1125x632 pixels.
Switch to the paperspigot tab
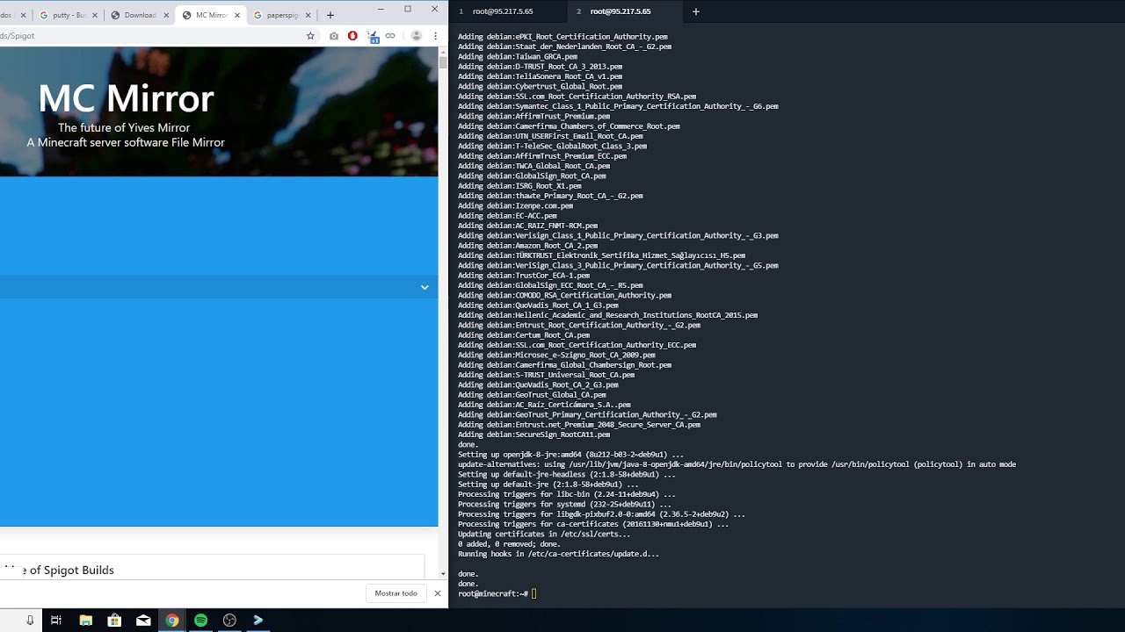point(281,15)
